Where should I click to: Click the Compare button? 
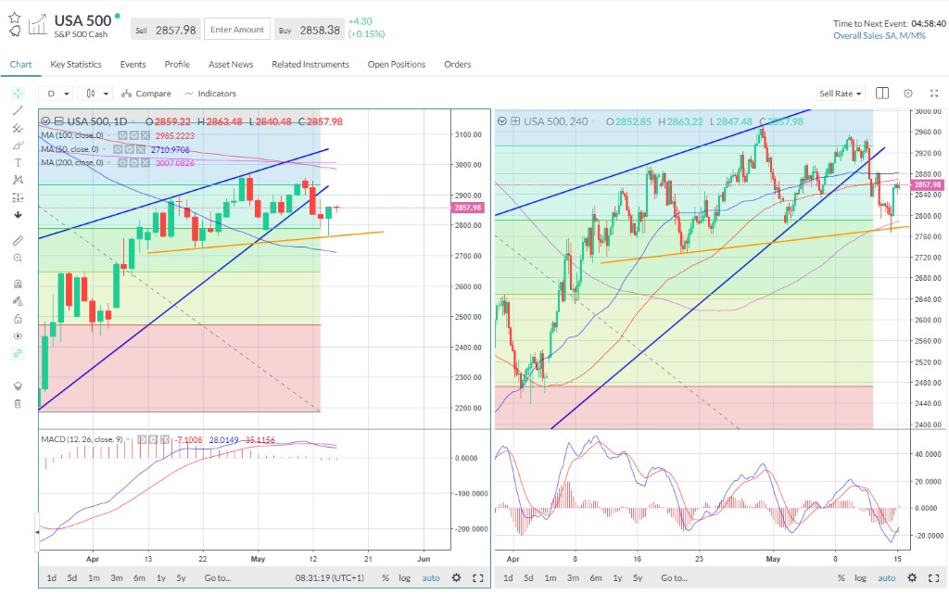click(146, 94)
